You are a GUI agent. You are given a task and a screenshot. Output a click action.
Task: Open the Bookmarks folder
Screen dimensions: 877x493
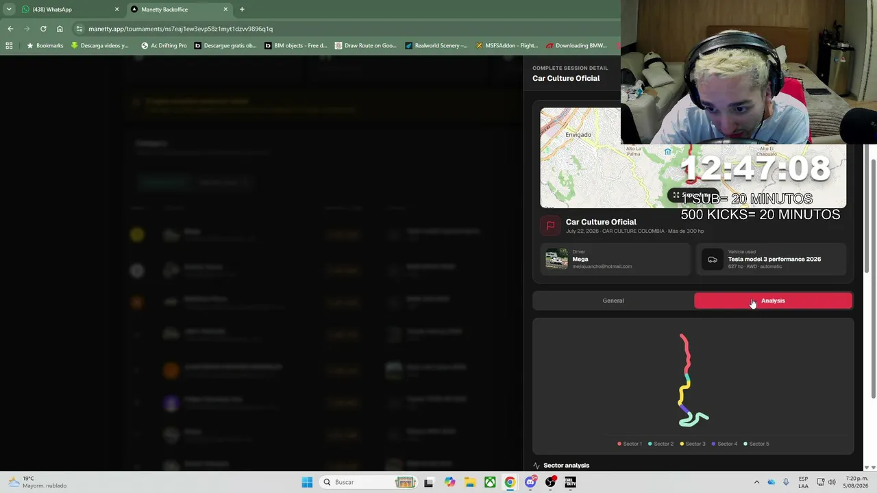45,46
